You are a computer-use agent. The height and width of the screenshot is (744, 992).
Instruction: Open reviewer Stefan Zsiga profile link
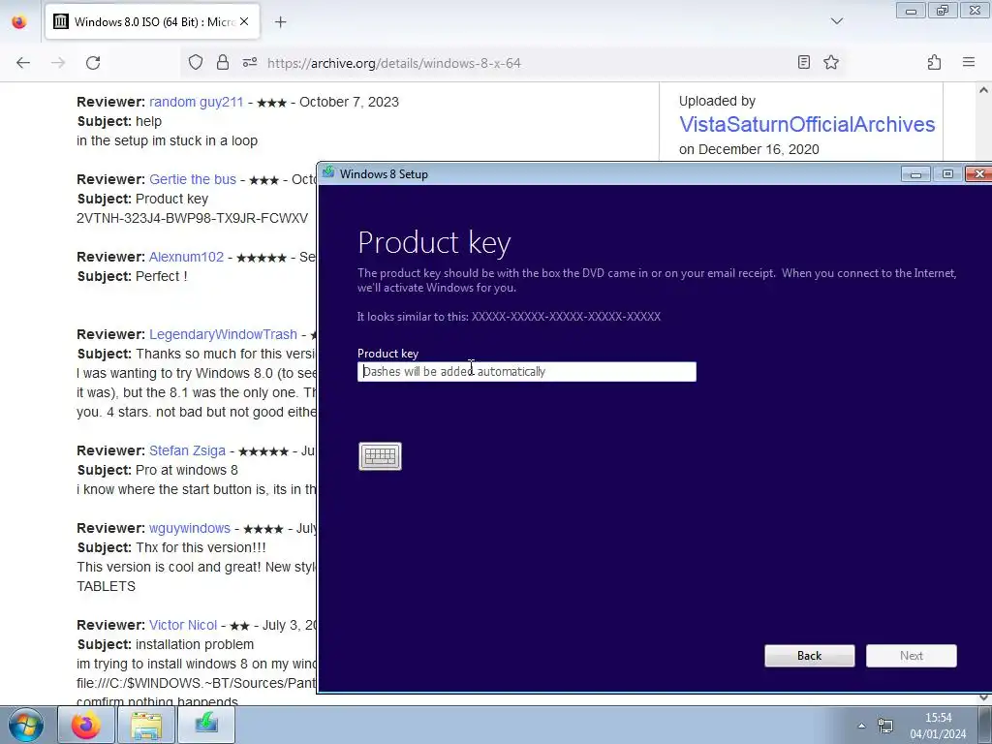187,450
